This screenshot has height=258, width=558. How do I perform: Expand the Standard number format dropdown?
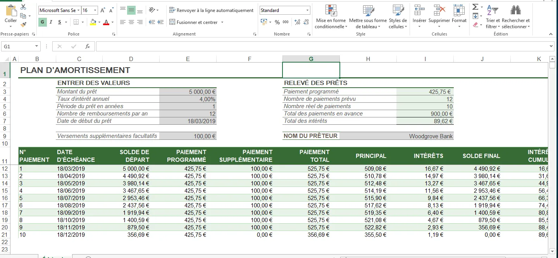tap(307, 10)
